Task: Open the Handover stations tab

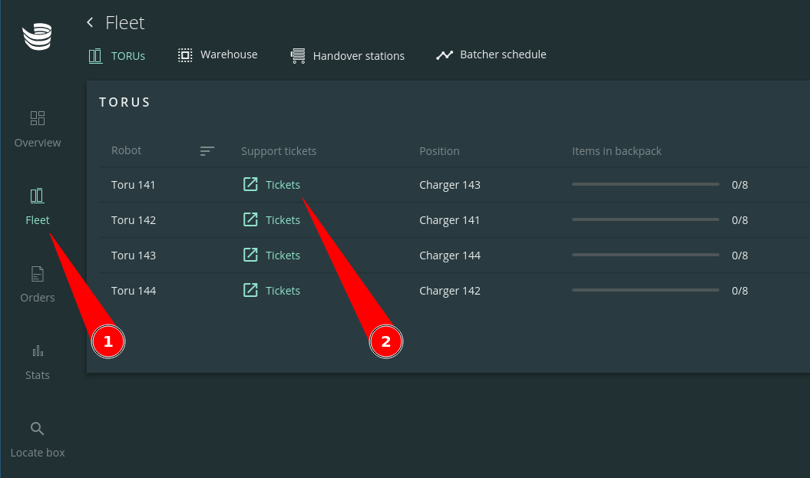Action: (x=348, y=56)
